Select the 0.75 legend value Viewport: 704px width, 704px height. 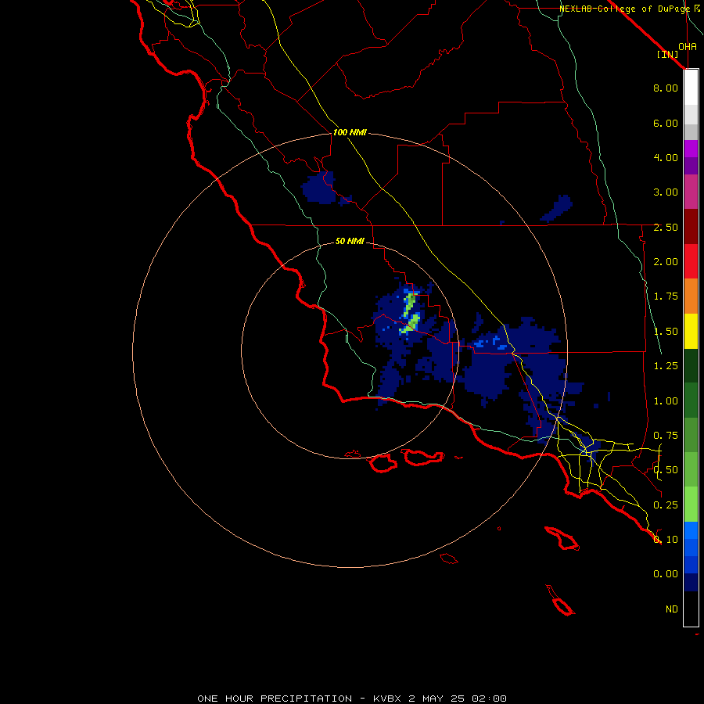(666, 436)
